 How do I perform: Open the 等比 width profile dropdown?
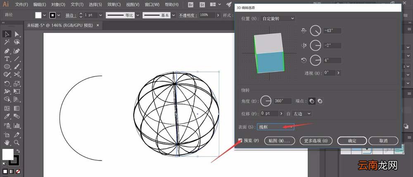[x=138, y=15]
